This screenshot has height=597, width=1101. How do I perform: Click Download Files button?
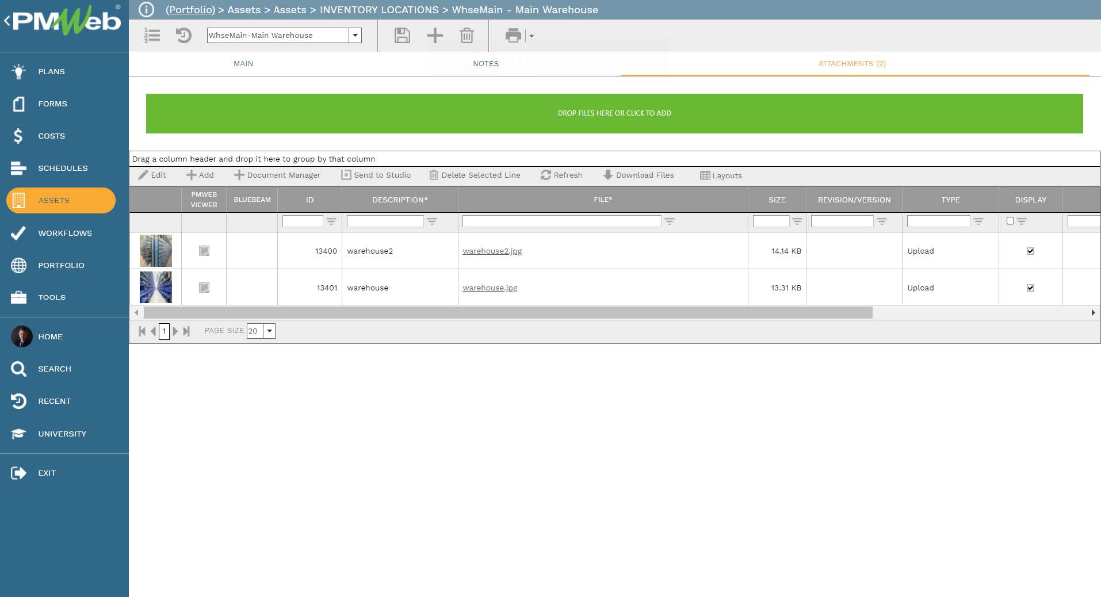pos(639,175)
